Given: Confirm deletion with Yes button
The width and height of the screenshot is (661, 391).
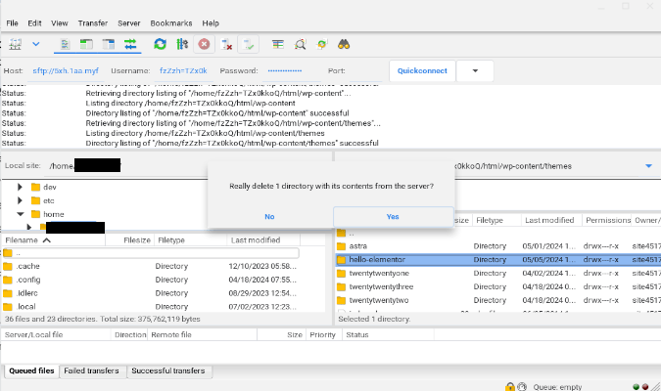Looking at the screenshot, I should click(x=393, y=217).
